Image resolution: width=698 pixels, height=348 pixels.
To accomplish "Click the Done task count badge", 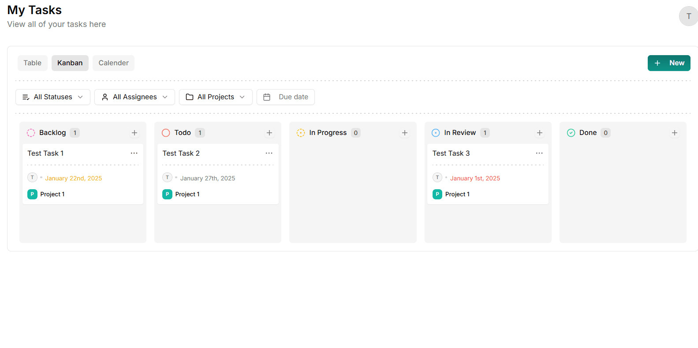I will point(606,133).
